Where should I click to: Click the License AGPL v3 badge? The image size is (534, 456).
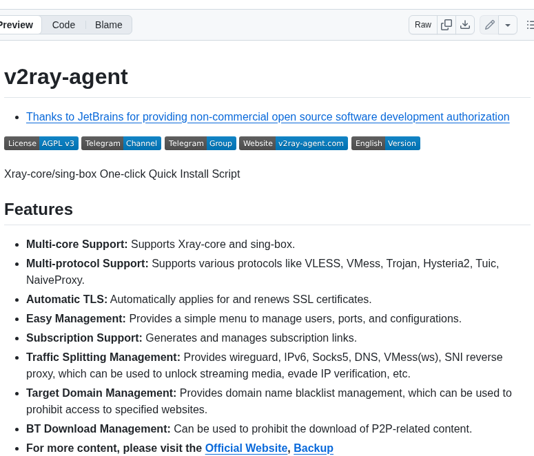41,143
